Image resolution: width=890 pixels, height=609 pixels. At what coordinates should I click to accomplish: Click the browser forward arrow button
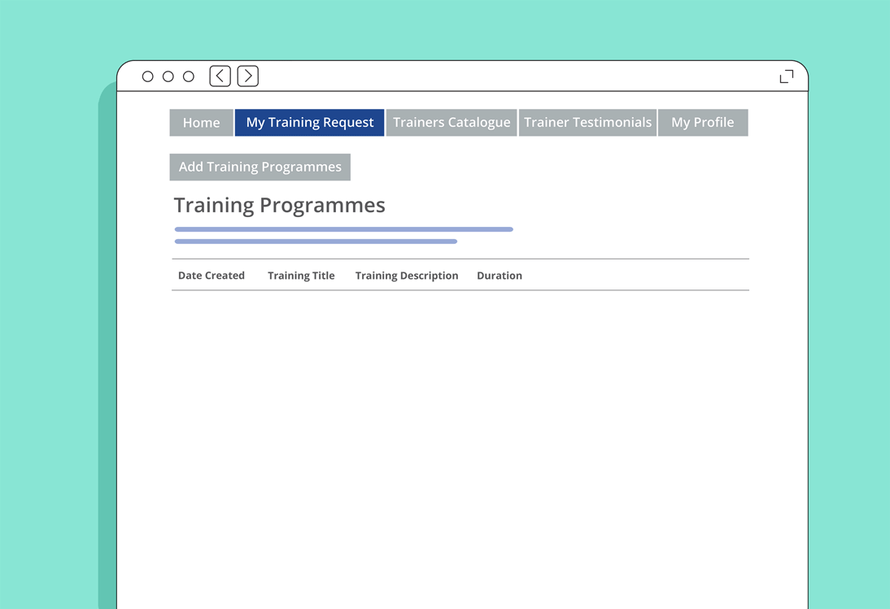point(248,76)
